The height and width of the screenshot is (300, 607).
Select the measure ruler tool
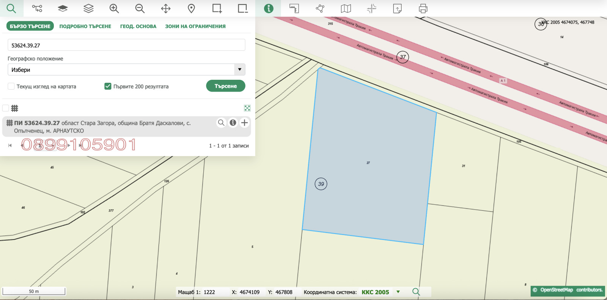click(294, 8)
